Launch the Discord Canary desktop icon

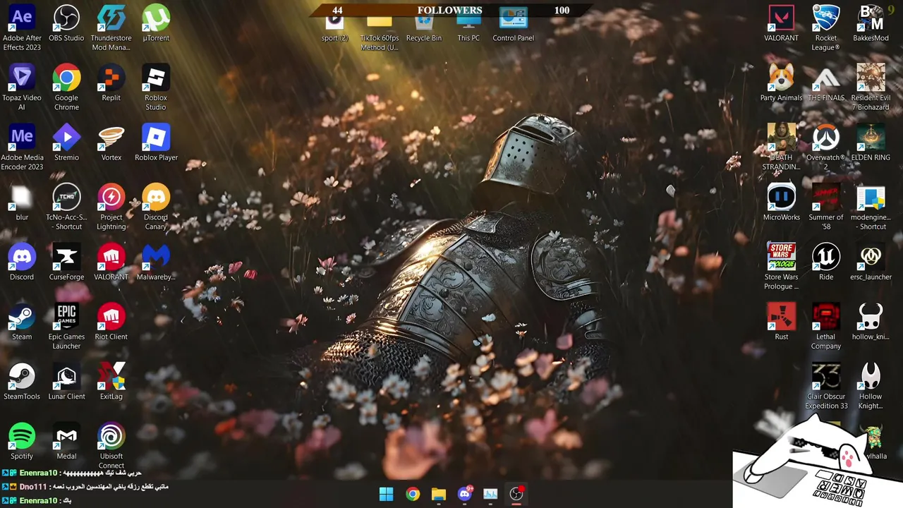click(x=156, y=197)
